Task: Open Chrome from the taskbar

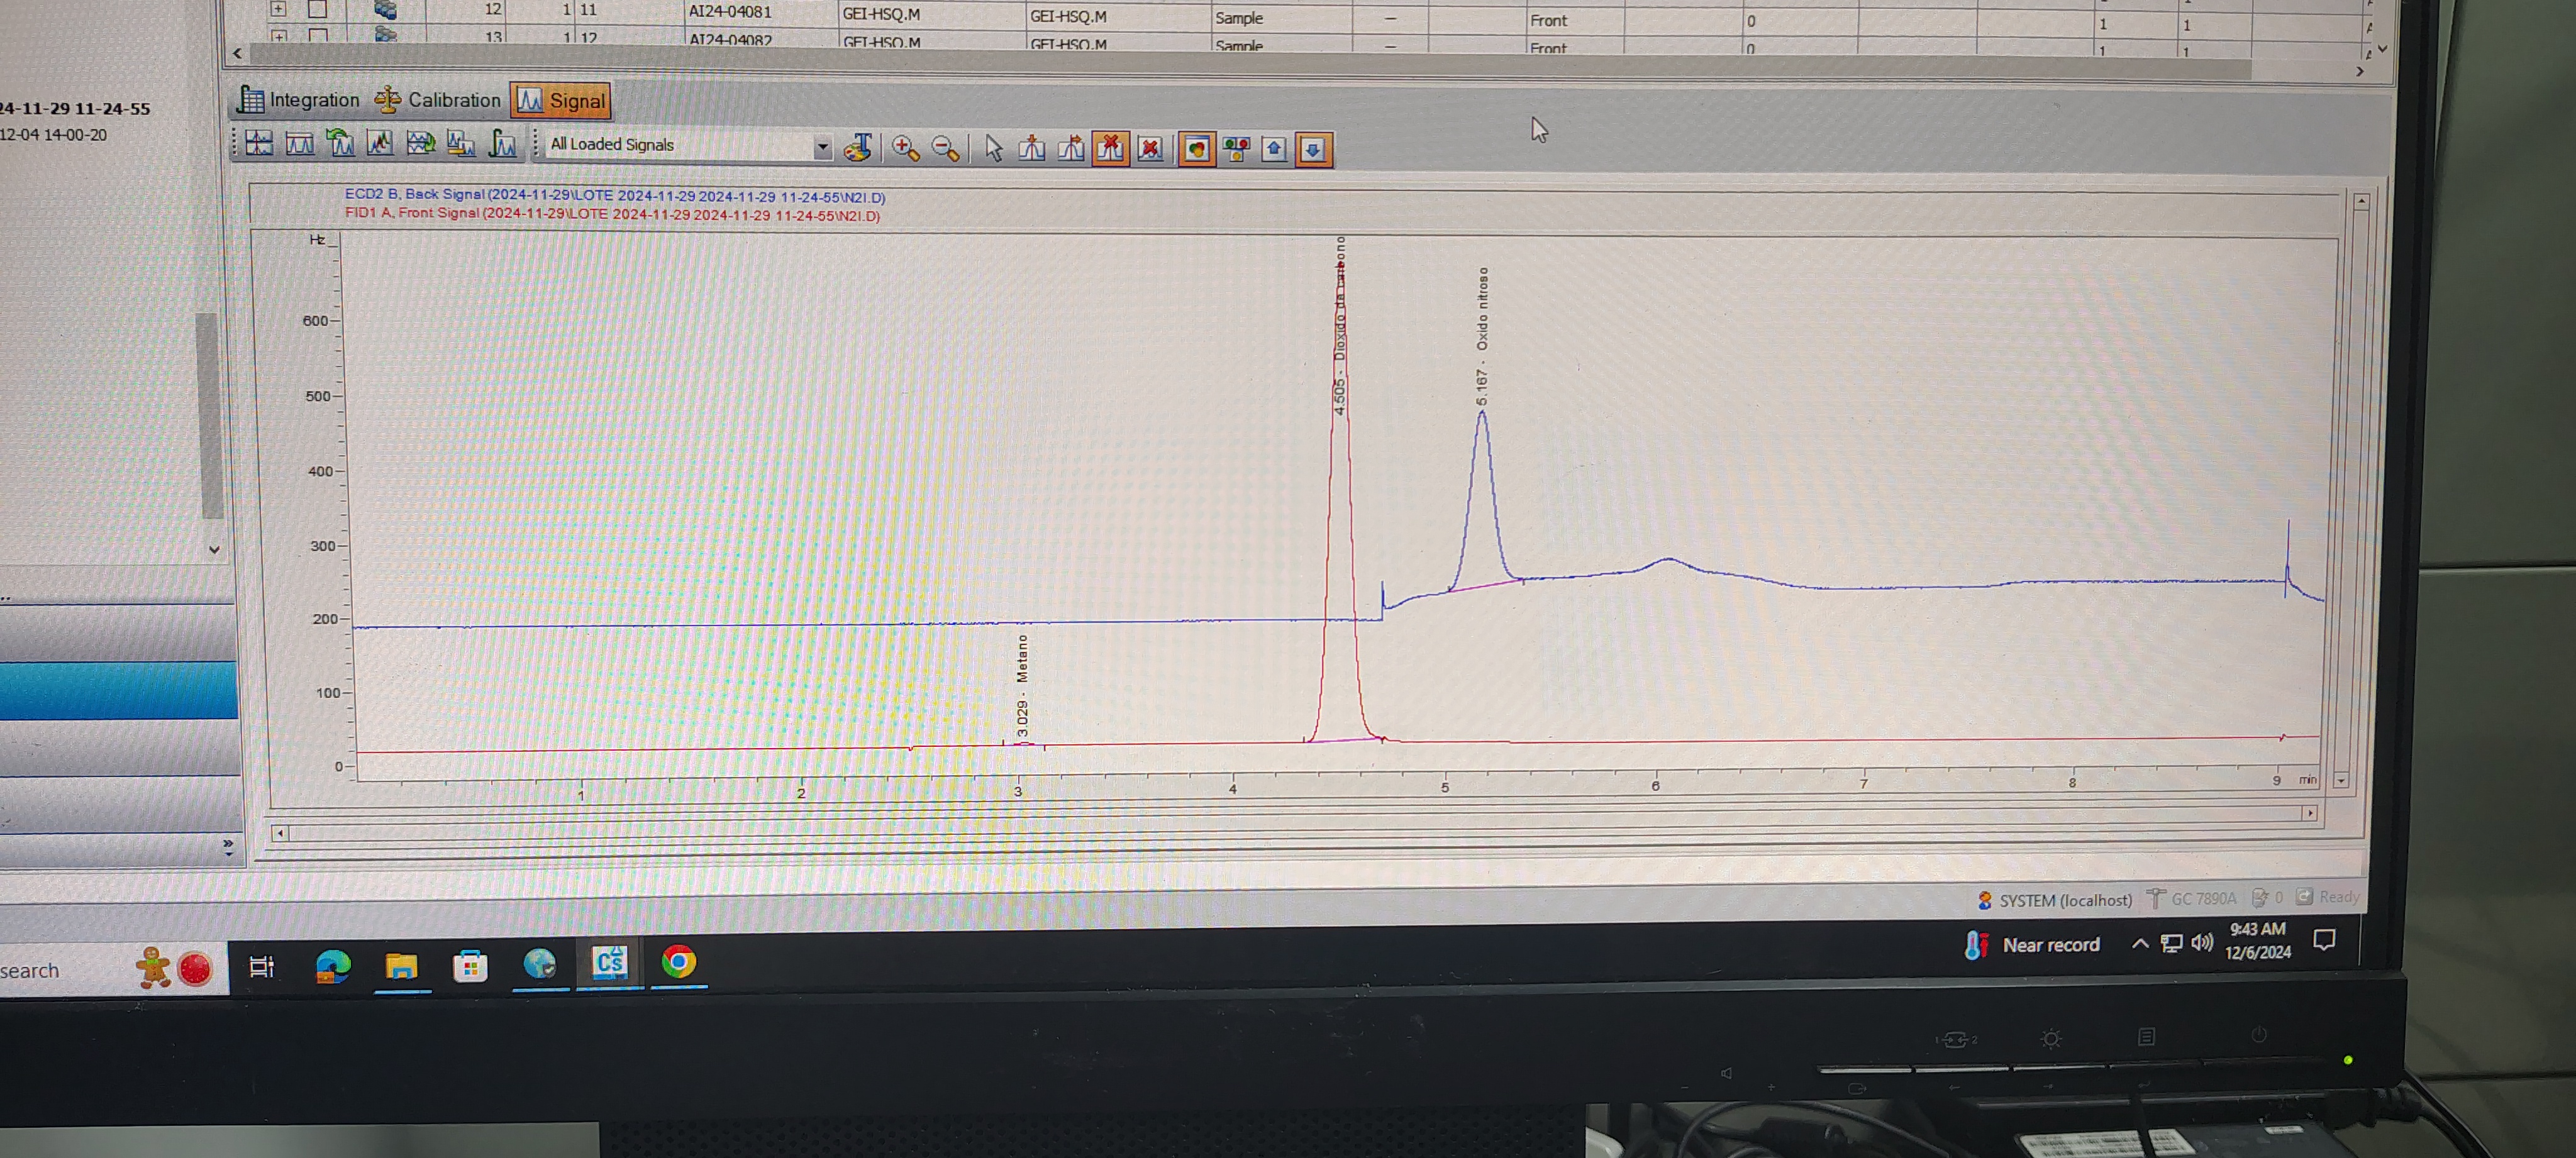Action: (679, 962)
